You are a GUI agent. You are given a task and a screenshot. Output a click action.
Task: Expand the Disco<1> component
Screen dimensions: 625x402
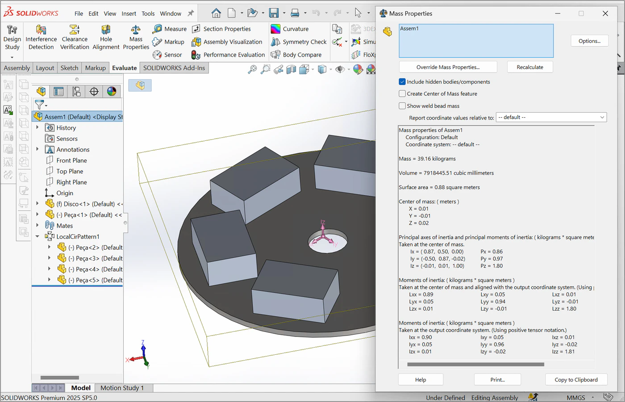coord(37,204)
